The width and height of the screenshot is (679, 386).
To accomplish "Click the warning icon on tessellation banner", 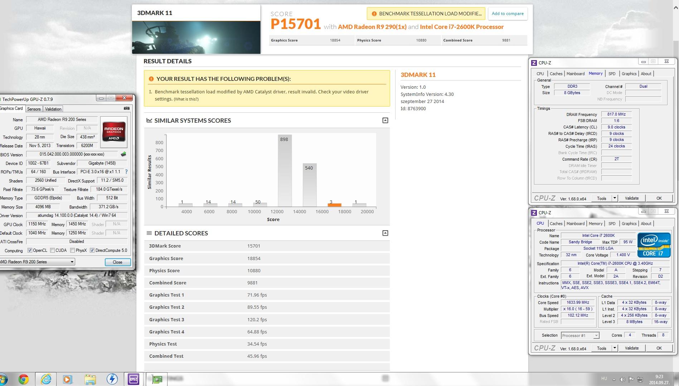I will click(x=374, y=14).
